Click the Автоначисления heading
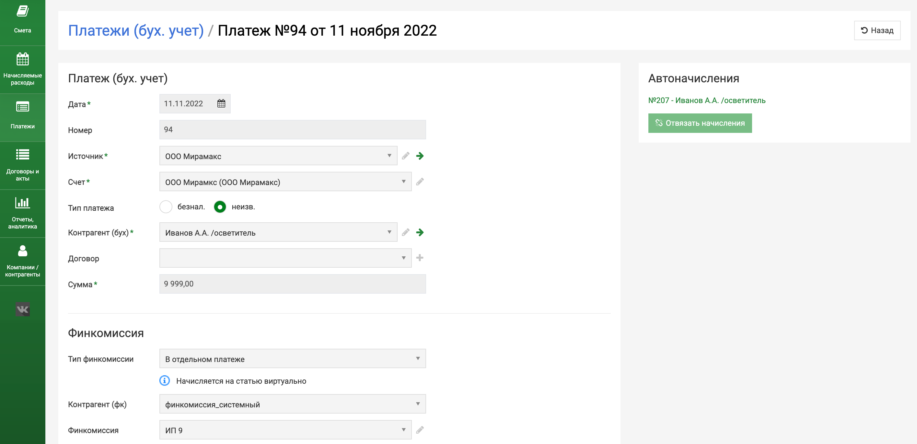Screen dimensions: 917x444 point(693,78)
